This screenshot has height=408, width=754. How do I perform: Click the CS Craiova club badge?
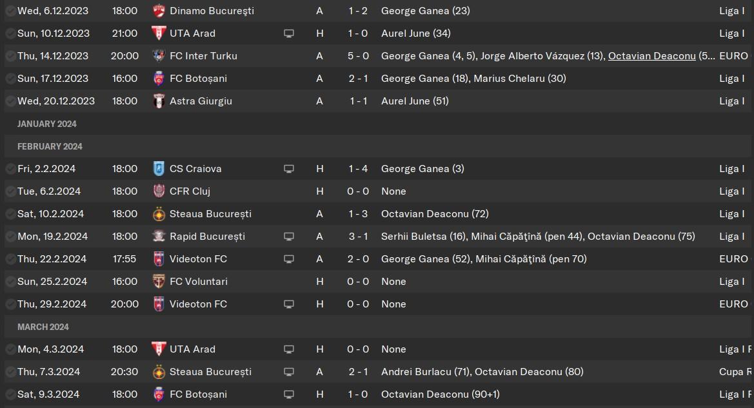tap(159, 169)
